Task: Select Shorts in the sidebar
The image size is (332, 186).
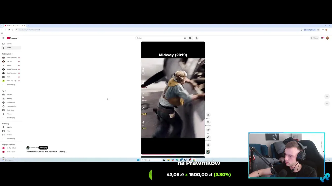Action: tap(10, 48)
